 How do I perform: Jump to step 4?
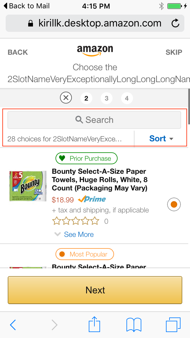[x=127, y=98]
